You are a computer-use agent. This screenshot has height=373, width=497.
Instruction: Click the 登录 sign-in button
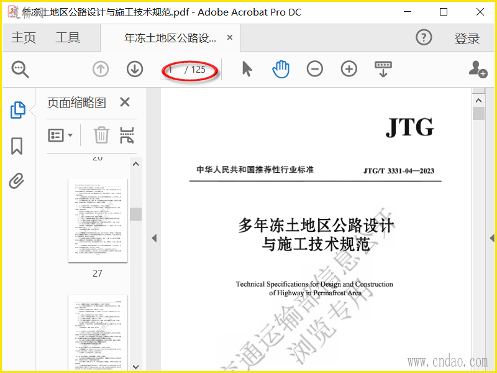[467, 39]
